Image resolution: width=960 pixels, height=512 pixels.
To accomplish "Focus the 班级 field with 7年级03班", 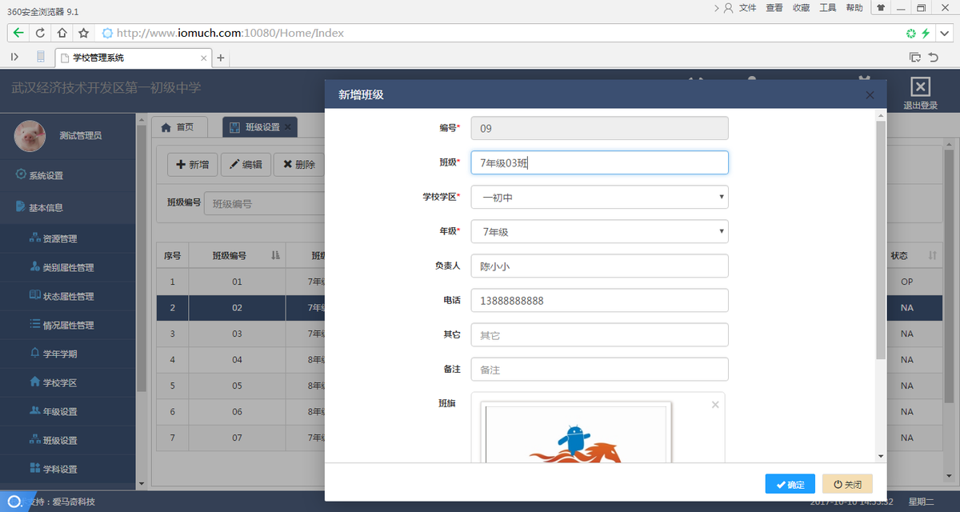I will click(x=599, y=162).
